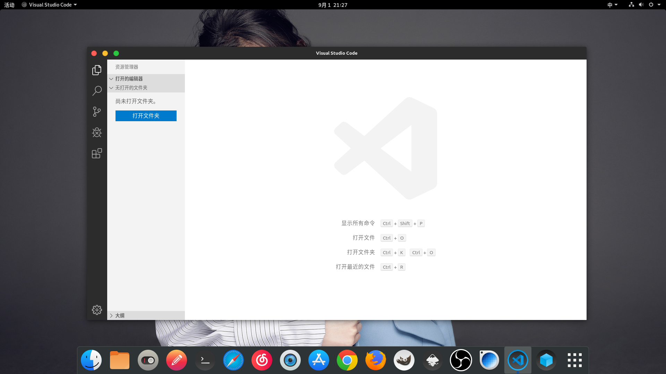Click the K key hint
The image size is (666, 374).
tap(402, 252)
